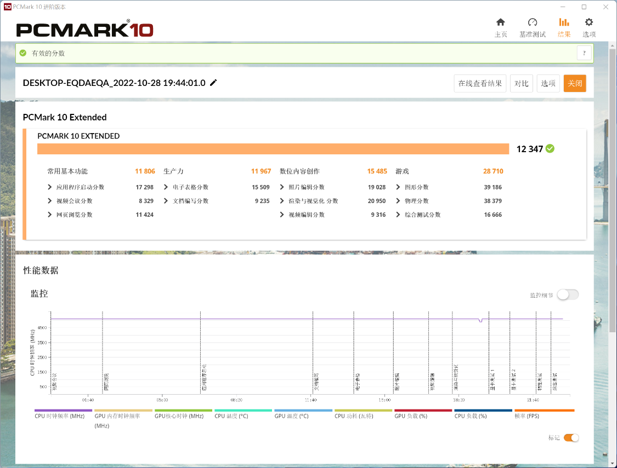Click the dip in the CPU clock line
The image size is (617, 468).
(480, 321)
